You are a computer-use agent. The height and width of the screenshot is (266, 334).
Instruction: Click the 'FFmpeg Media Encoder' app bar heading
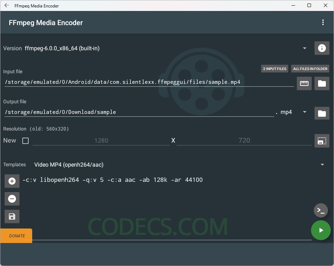coord(46,23)
